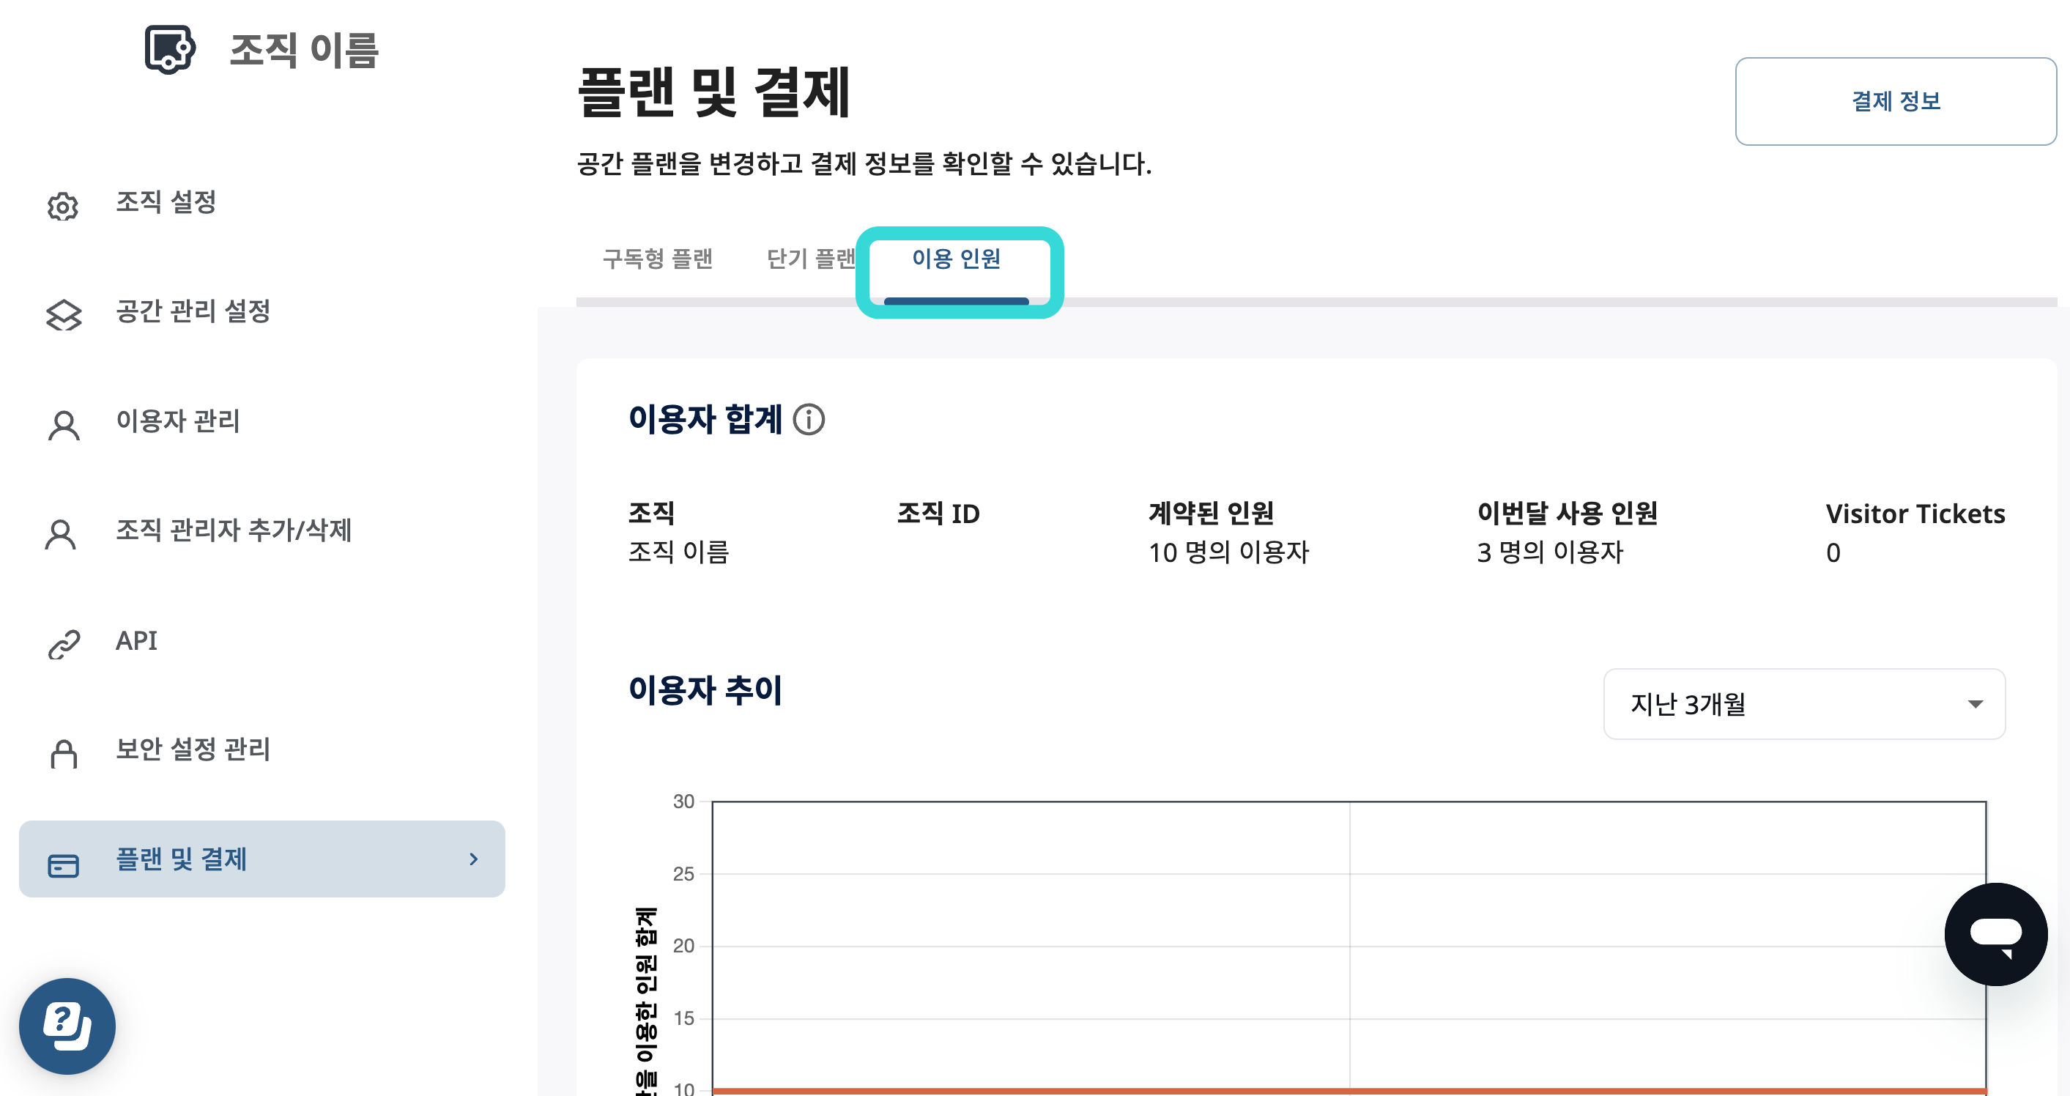Screen dimensions: 2070x1096
Task: Click the question mark help icon bottom left
Action: pos(68,1026)
